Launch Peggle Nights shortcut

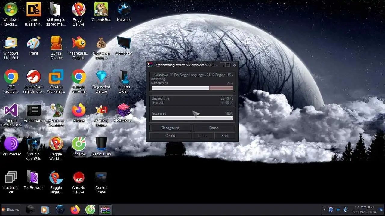[x=56, y=182]
